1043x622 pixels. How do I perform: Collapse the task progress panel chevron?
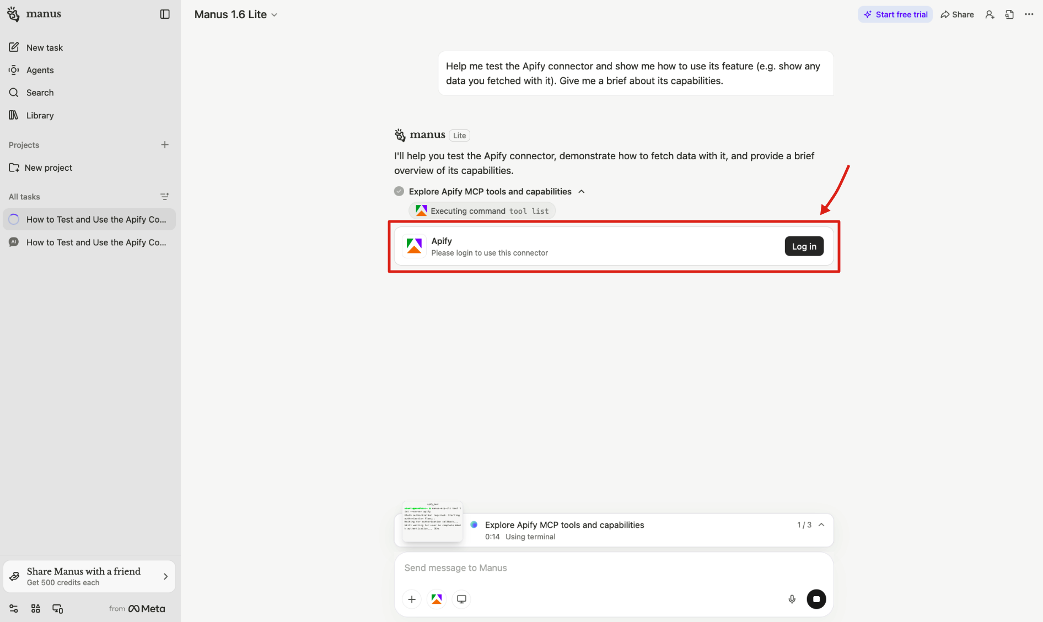click(821, 524)
